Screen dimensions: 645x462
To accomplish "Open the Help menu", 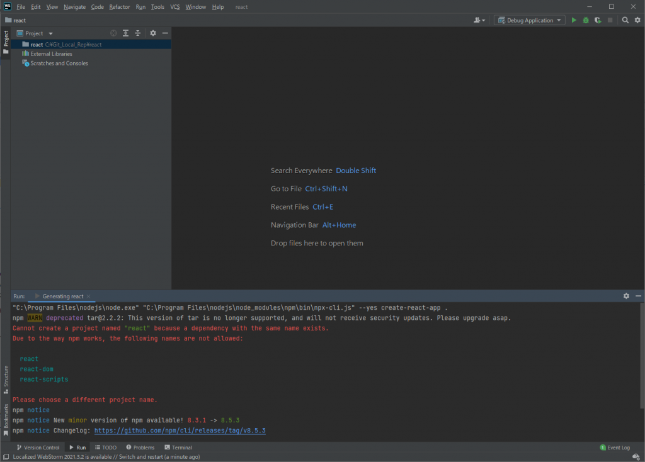I will (x=218, y=7).
